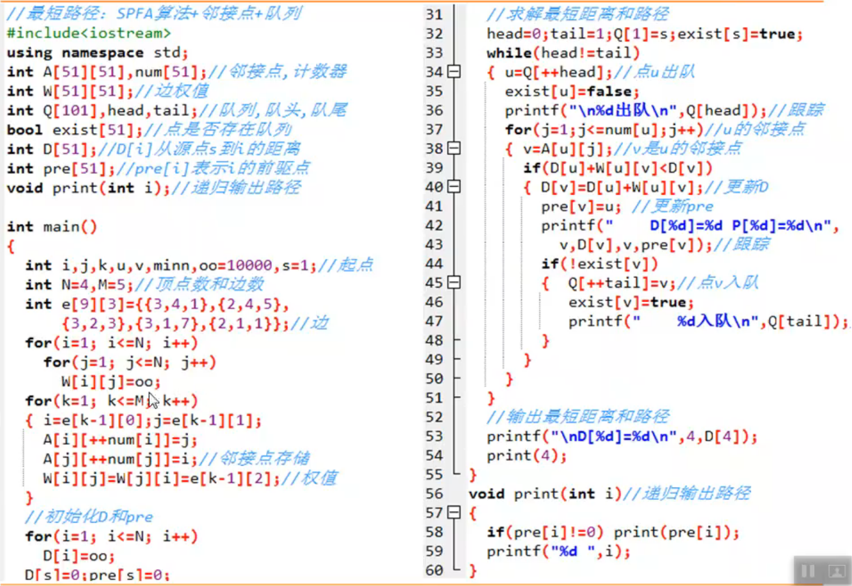Click 'while(head!=tail)' line
This screenshot has width=852, height=586.
(563, 53)
